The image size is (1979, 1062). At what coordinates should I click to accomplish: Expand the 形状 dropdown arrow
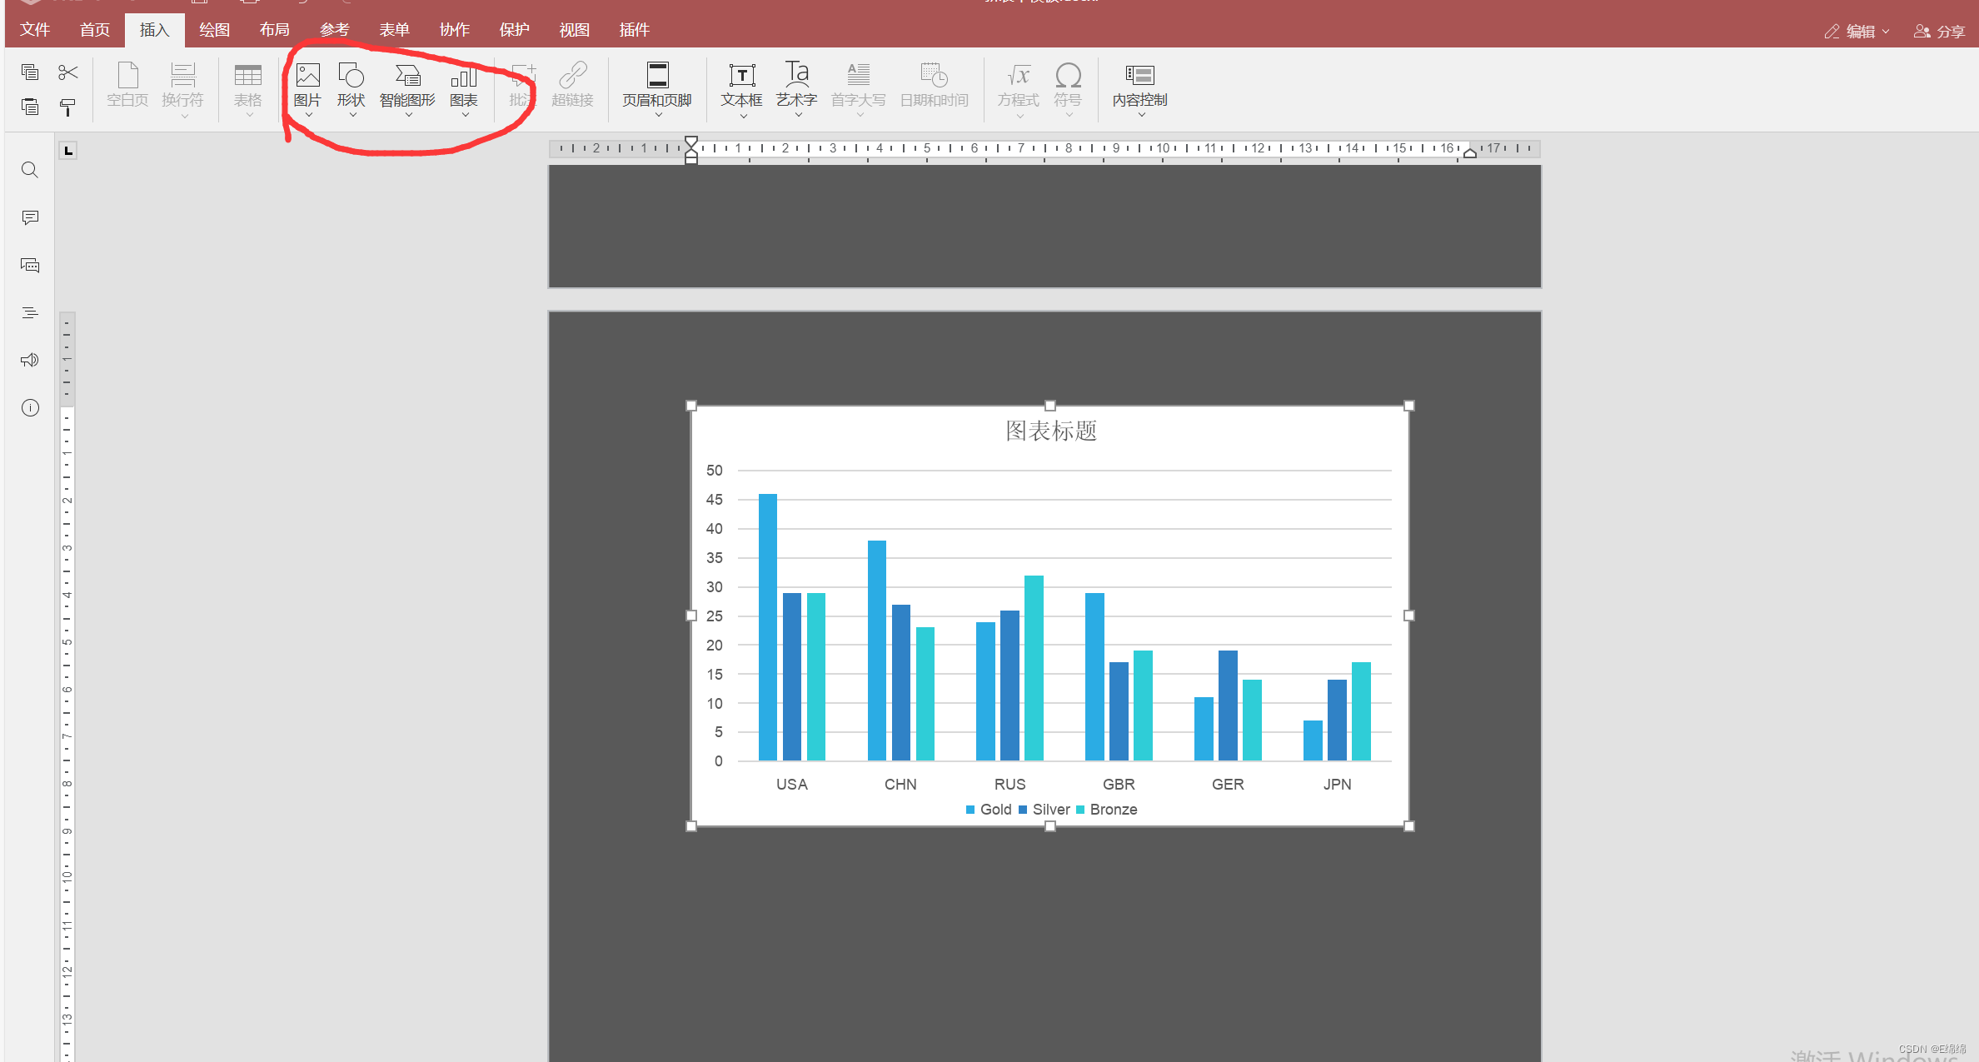tap(352, 115)
